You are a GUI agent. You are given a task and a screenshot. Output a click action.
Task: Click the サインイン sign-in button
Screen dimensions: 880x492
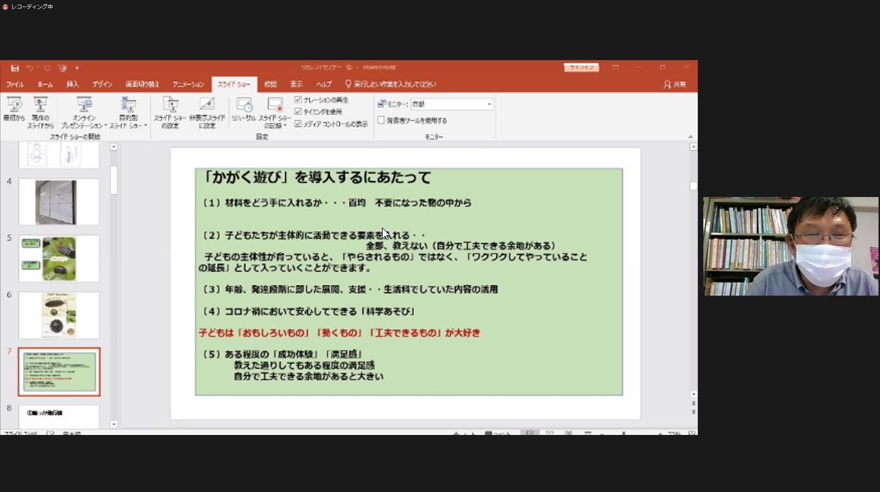581,67
